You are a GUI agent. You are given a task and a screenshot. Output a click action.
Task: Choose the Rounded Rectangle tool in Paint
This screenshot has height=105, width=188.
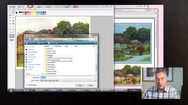coord(13,32)
